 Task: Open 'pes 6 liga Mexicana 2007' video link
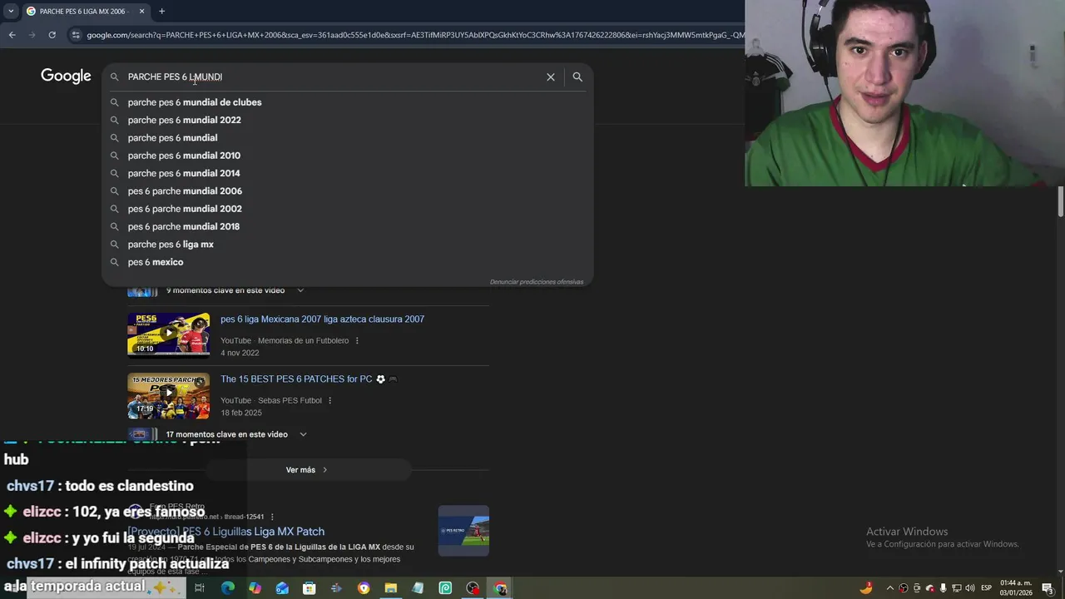[322, 319]
